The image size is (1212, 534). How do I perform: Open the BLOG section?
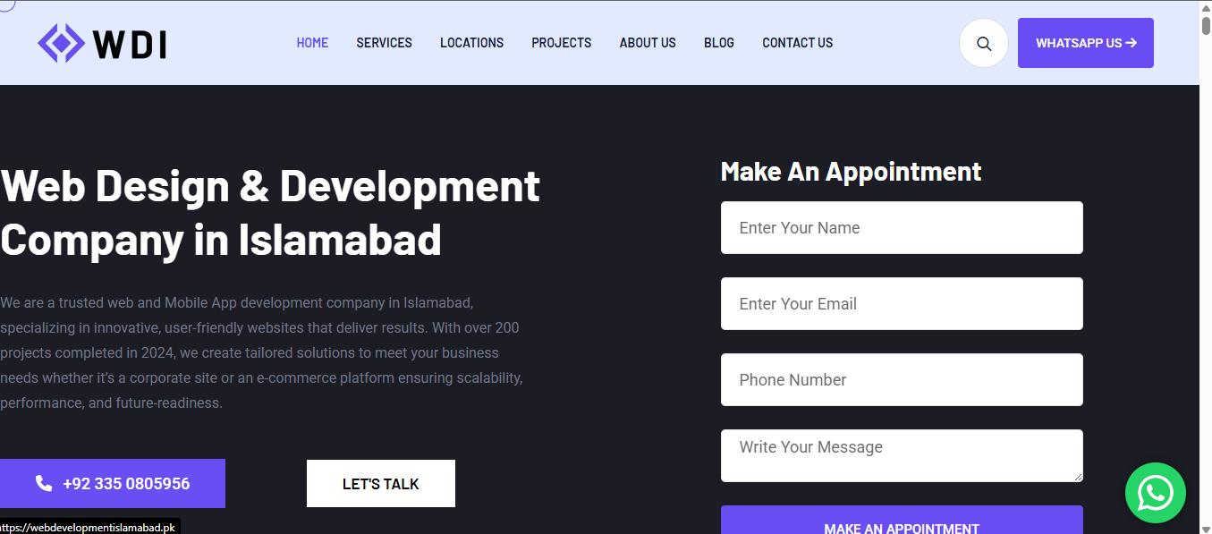click(718, 42)
